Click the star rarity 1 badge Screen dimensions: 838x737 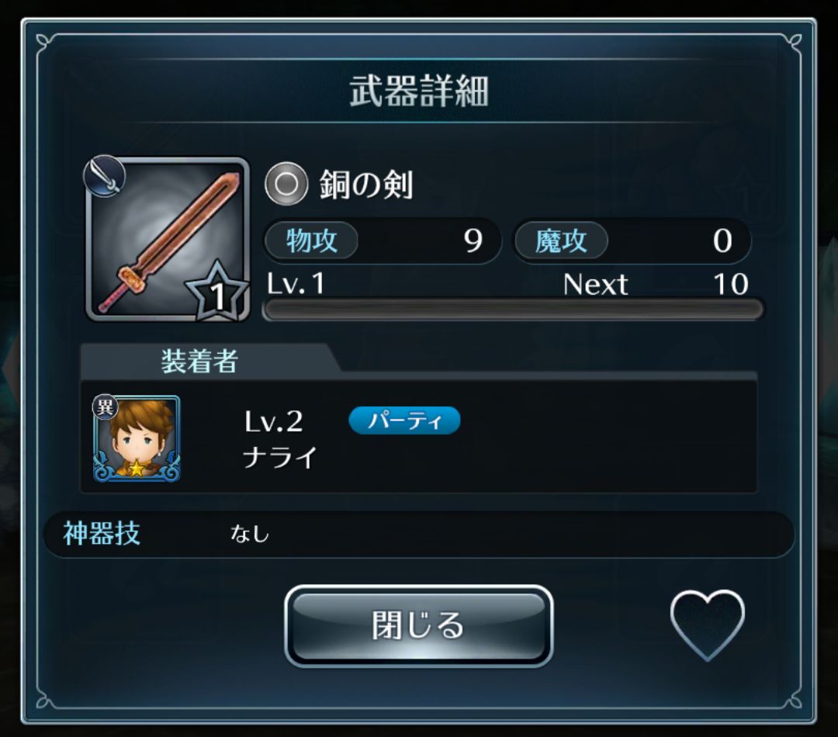click(217, 292)
